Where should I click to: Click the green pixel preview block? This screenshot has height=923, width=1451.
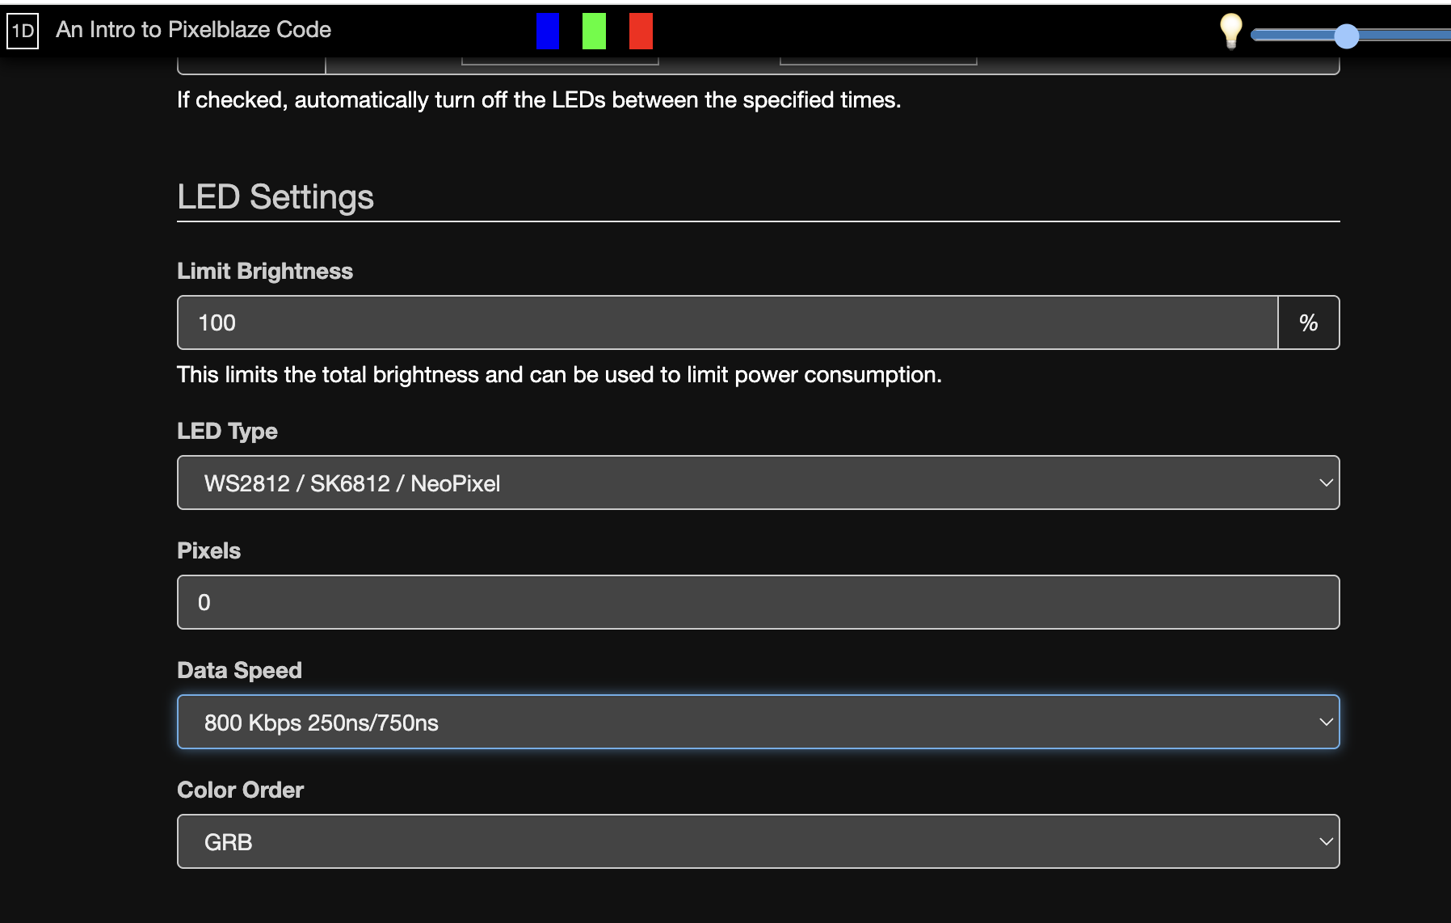(x=594, y=32)
